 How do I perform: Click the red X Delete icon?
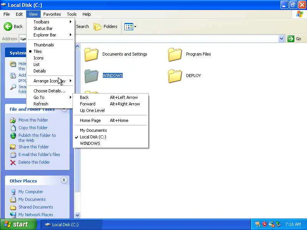point(13,162)
